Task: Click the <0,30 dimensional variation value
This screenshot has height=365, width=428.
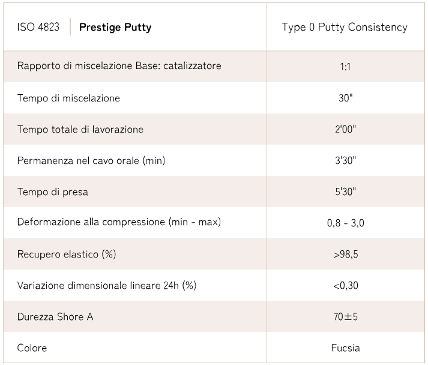Action: click(345, 285)
